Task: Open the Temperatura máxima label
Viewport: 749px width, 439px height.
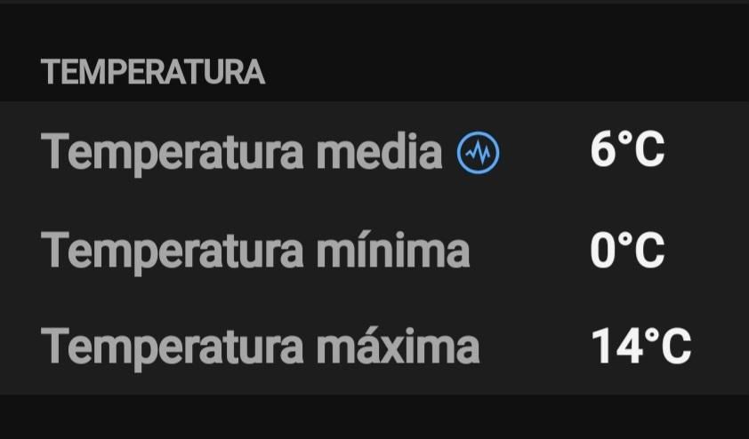Action: [x=260, y=345]
